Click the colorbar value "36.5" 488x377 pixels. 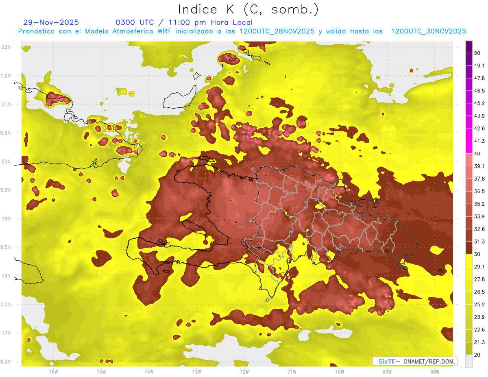coord(479,191)
